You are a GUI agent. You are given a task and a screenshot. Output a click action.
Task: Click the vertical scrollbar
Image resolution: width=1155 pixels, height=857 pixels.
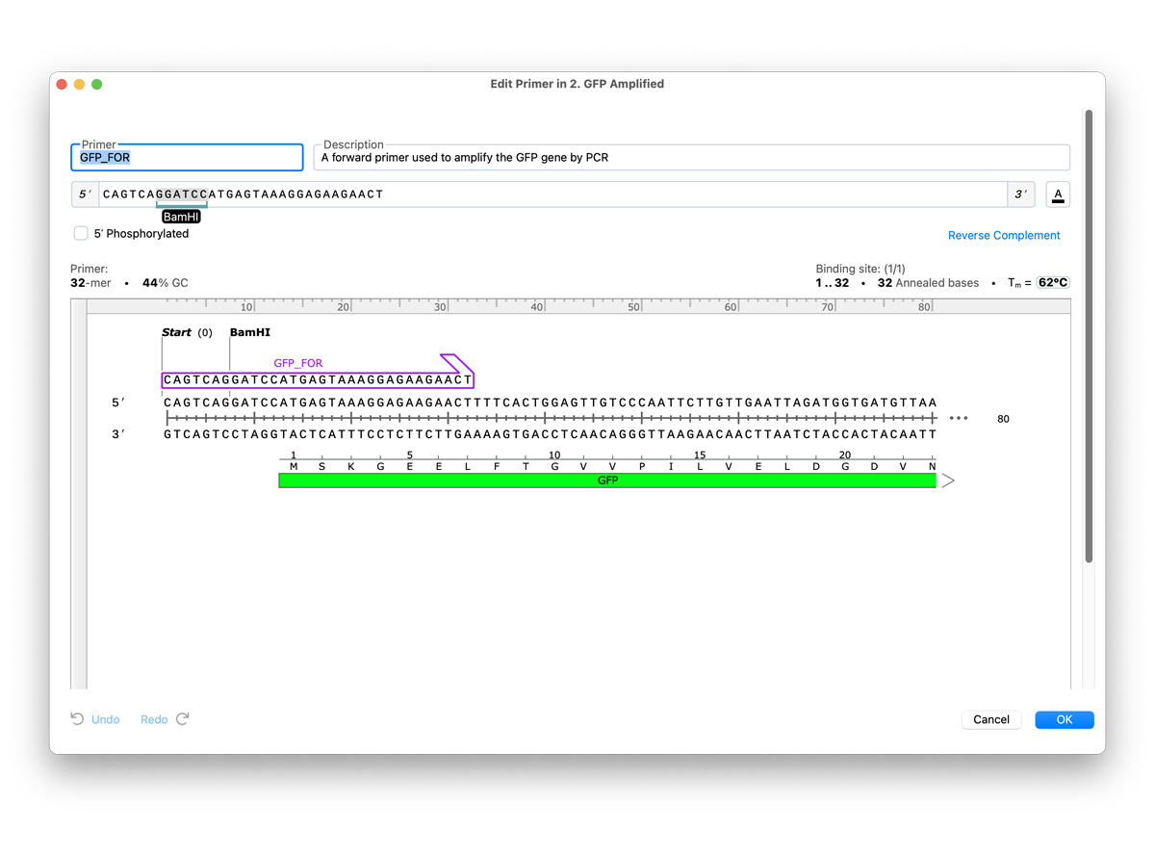coord(1090,337)
